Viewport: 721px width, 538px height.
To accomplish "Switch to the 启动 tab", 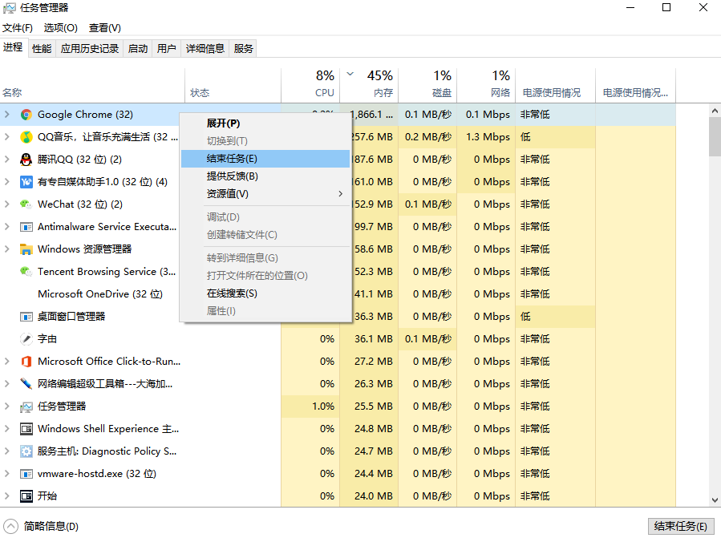I will coord(138,49).
